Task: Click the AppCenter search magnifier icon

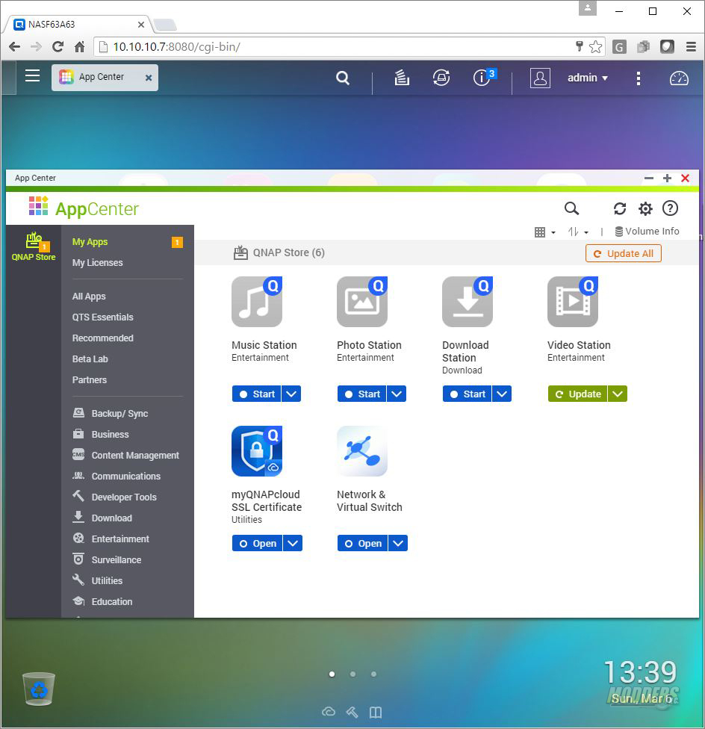Action: click(571, 208)
